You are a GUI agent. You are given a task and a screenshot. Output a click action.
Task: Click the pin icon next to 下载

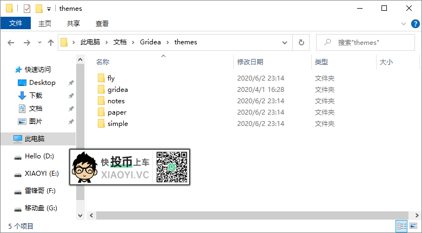click(71, 96)
